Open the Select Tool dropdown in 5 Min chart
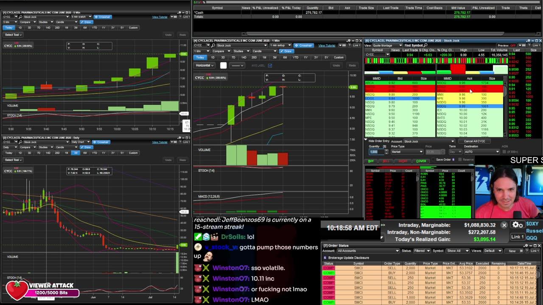This screenshot has height=305, width=543. coord(13,35)
